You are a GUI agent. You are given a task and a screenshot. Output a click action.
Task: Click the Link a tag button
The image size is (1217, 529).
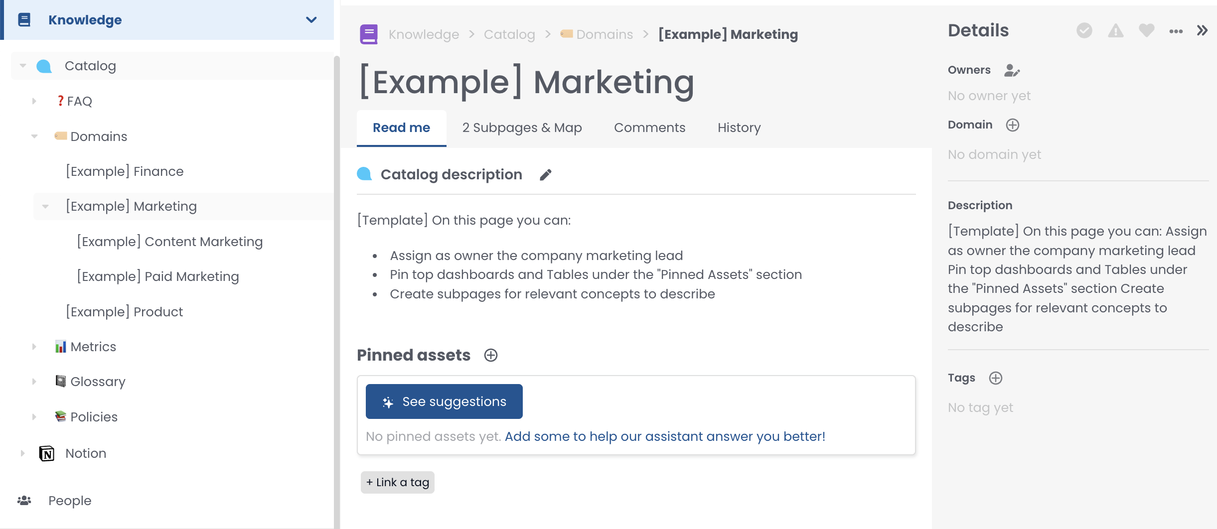tap(398, 482)
